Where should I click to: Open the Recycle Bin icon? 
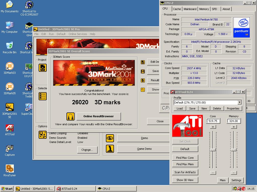pos(10,48)
